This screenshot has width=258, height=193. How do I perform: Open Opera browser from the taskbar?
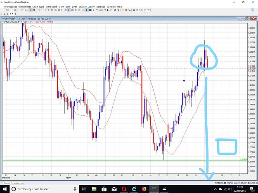(124, 189)
